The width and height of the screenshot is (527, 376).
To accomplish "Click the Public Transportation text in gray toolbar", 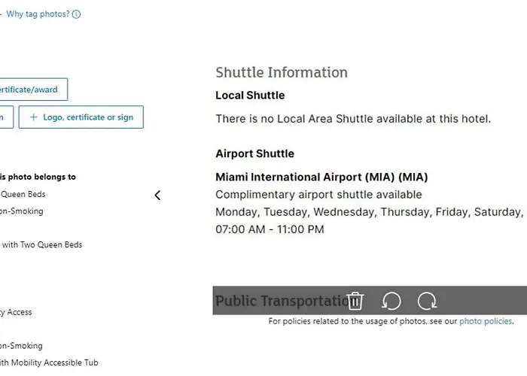I will tap(284, 301).
